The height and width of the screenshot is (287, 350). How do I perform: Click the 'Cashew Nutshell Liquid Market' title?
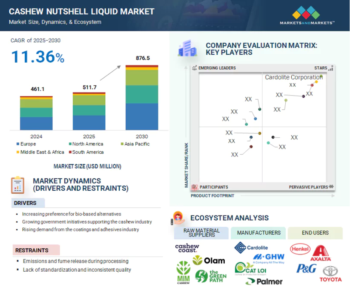(82, 12)
